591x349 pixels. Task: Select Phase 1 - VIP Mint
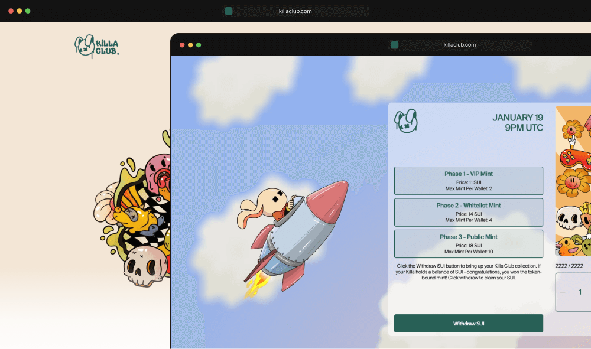click(x=468, y=181)
